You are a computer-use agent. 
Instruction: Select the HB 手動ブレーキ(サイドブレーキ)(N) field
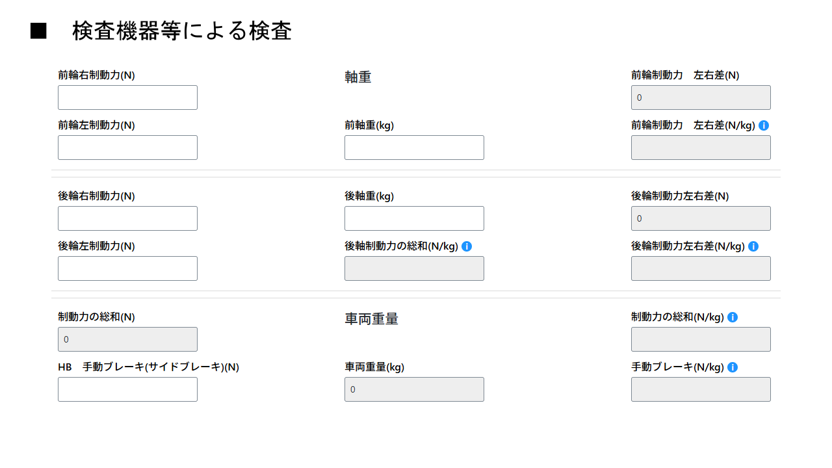click(x=127, y=389)
